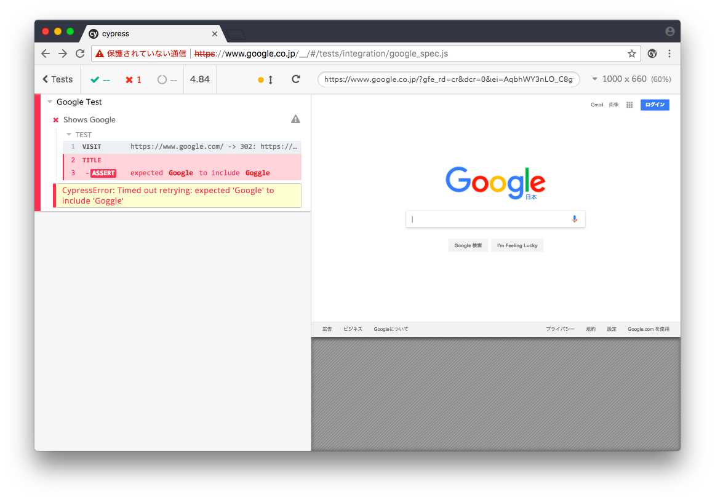Toggle auto-scrolling arrow icon
715x500 pixels.
(270, 80)
